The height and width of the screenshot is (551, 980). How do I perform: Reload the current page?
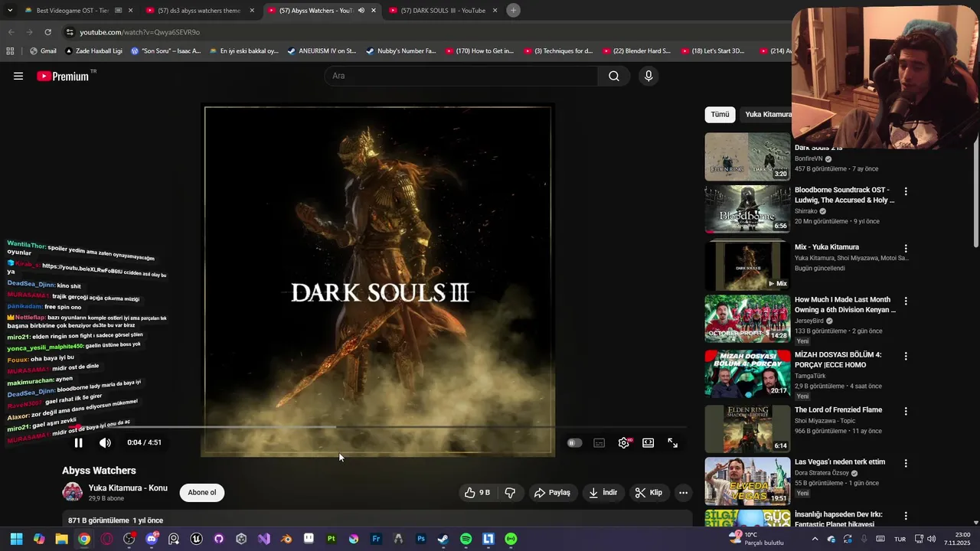[x=47, y=32]
